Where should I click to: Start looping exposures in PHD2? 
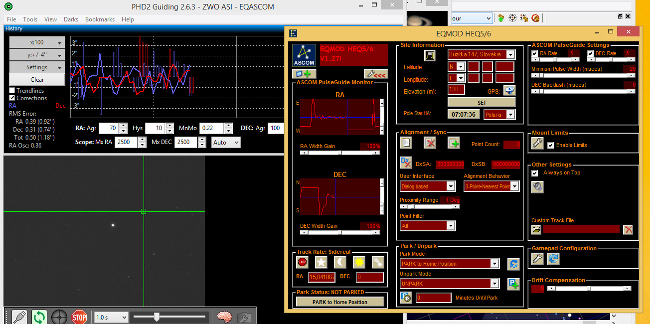coord(39,317)
